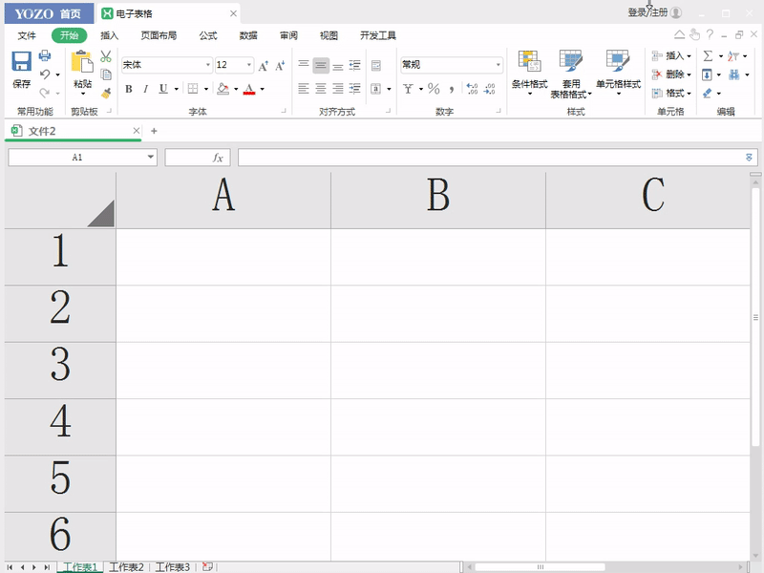Screen dimensions: 764x573
Task: Open the font size 12 dropdown
Action: (249, 65)
